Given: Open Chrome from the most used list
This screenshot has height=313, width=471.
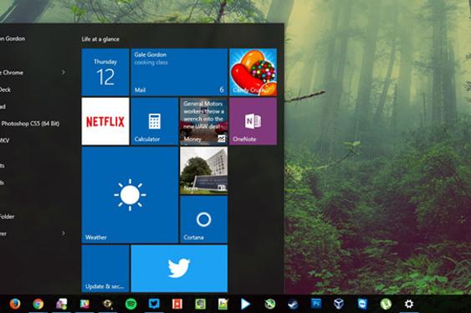Looking at the screenshot, I should click(x=12, y=73).
